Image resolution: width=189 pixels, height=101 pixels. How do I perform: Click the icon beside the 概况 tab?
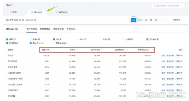pyautogui.click(x=11, y=12)
